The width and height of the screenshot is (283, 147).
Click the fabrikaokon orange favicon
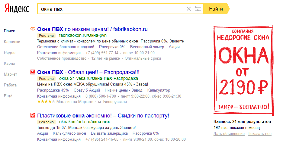tap(33, 29)
